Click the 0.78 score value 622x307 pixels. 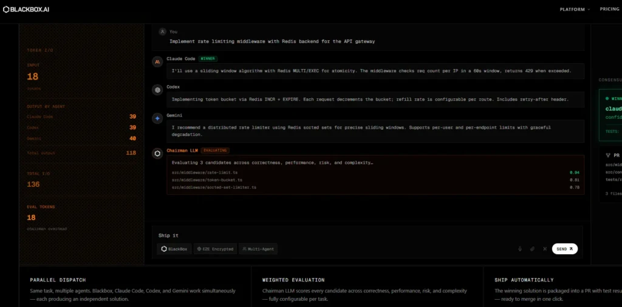tap(575, 187)
